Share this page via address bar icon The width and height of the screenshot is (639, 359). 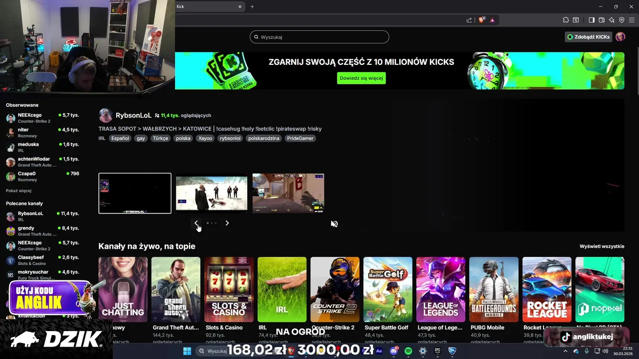point(469,20)
